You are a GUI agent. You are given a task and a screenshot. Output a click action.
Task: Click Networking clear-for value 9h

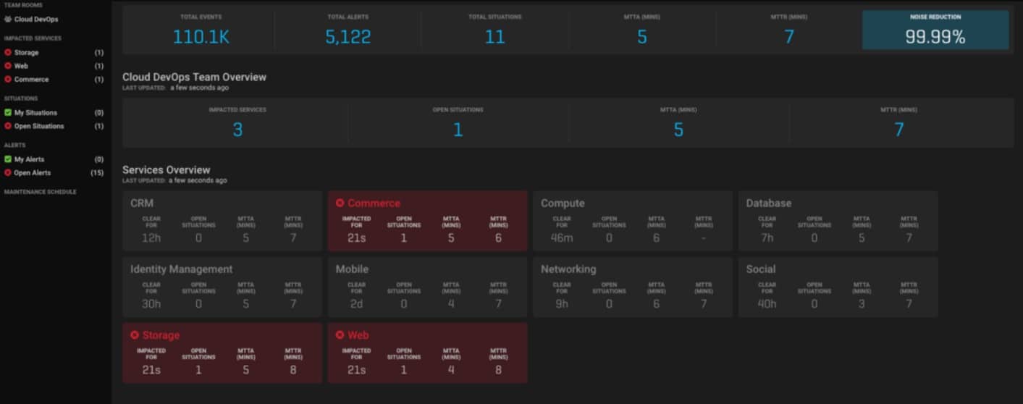[x=562, y=304]
